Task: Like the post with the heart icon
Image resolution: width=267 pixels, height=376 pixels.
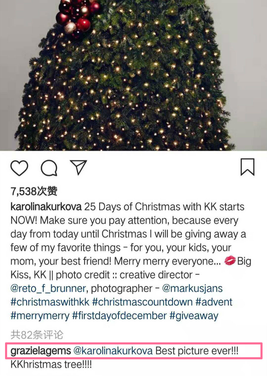Action: (19, 168)
